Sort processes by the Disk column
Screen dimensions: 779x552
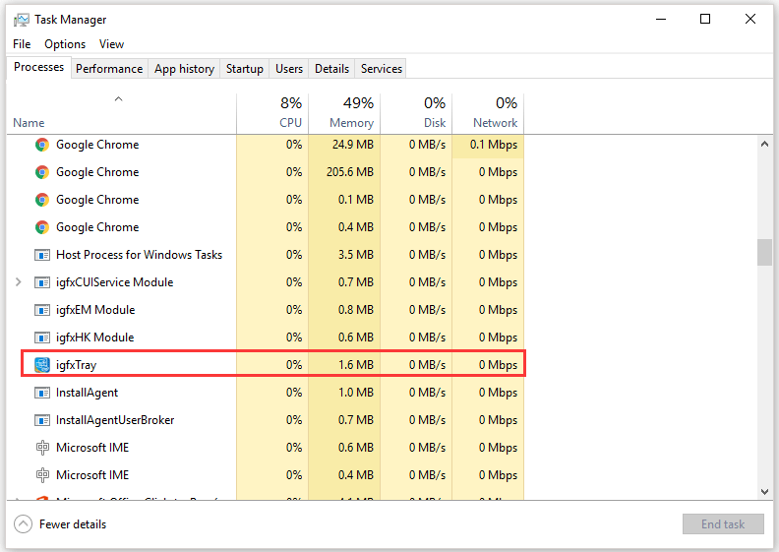point(416,113)
